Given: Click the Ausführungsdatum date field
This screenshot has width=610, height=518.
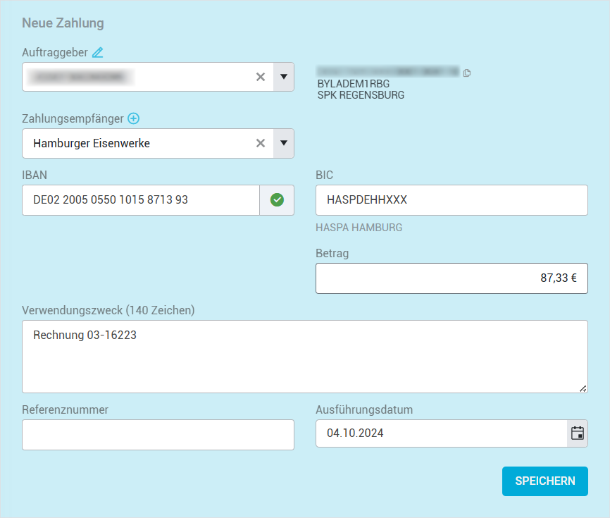Looking at the screenshot, I should tap(441, 433).
